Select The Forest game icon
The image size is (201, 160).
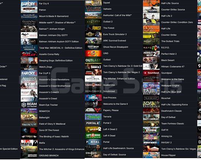pos(93,28)
